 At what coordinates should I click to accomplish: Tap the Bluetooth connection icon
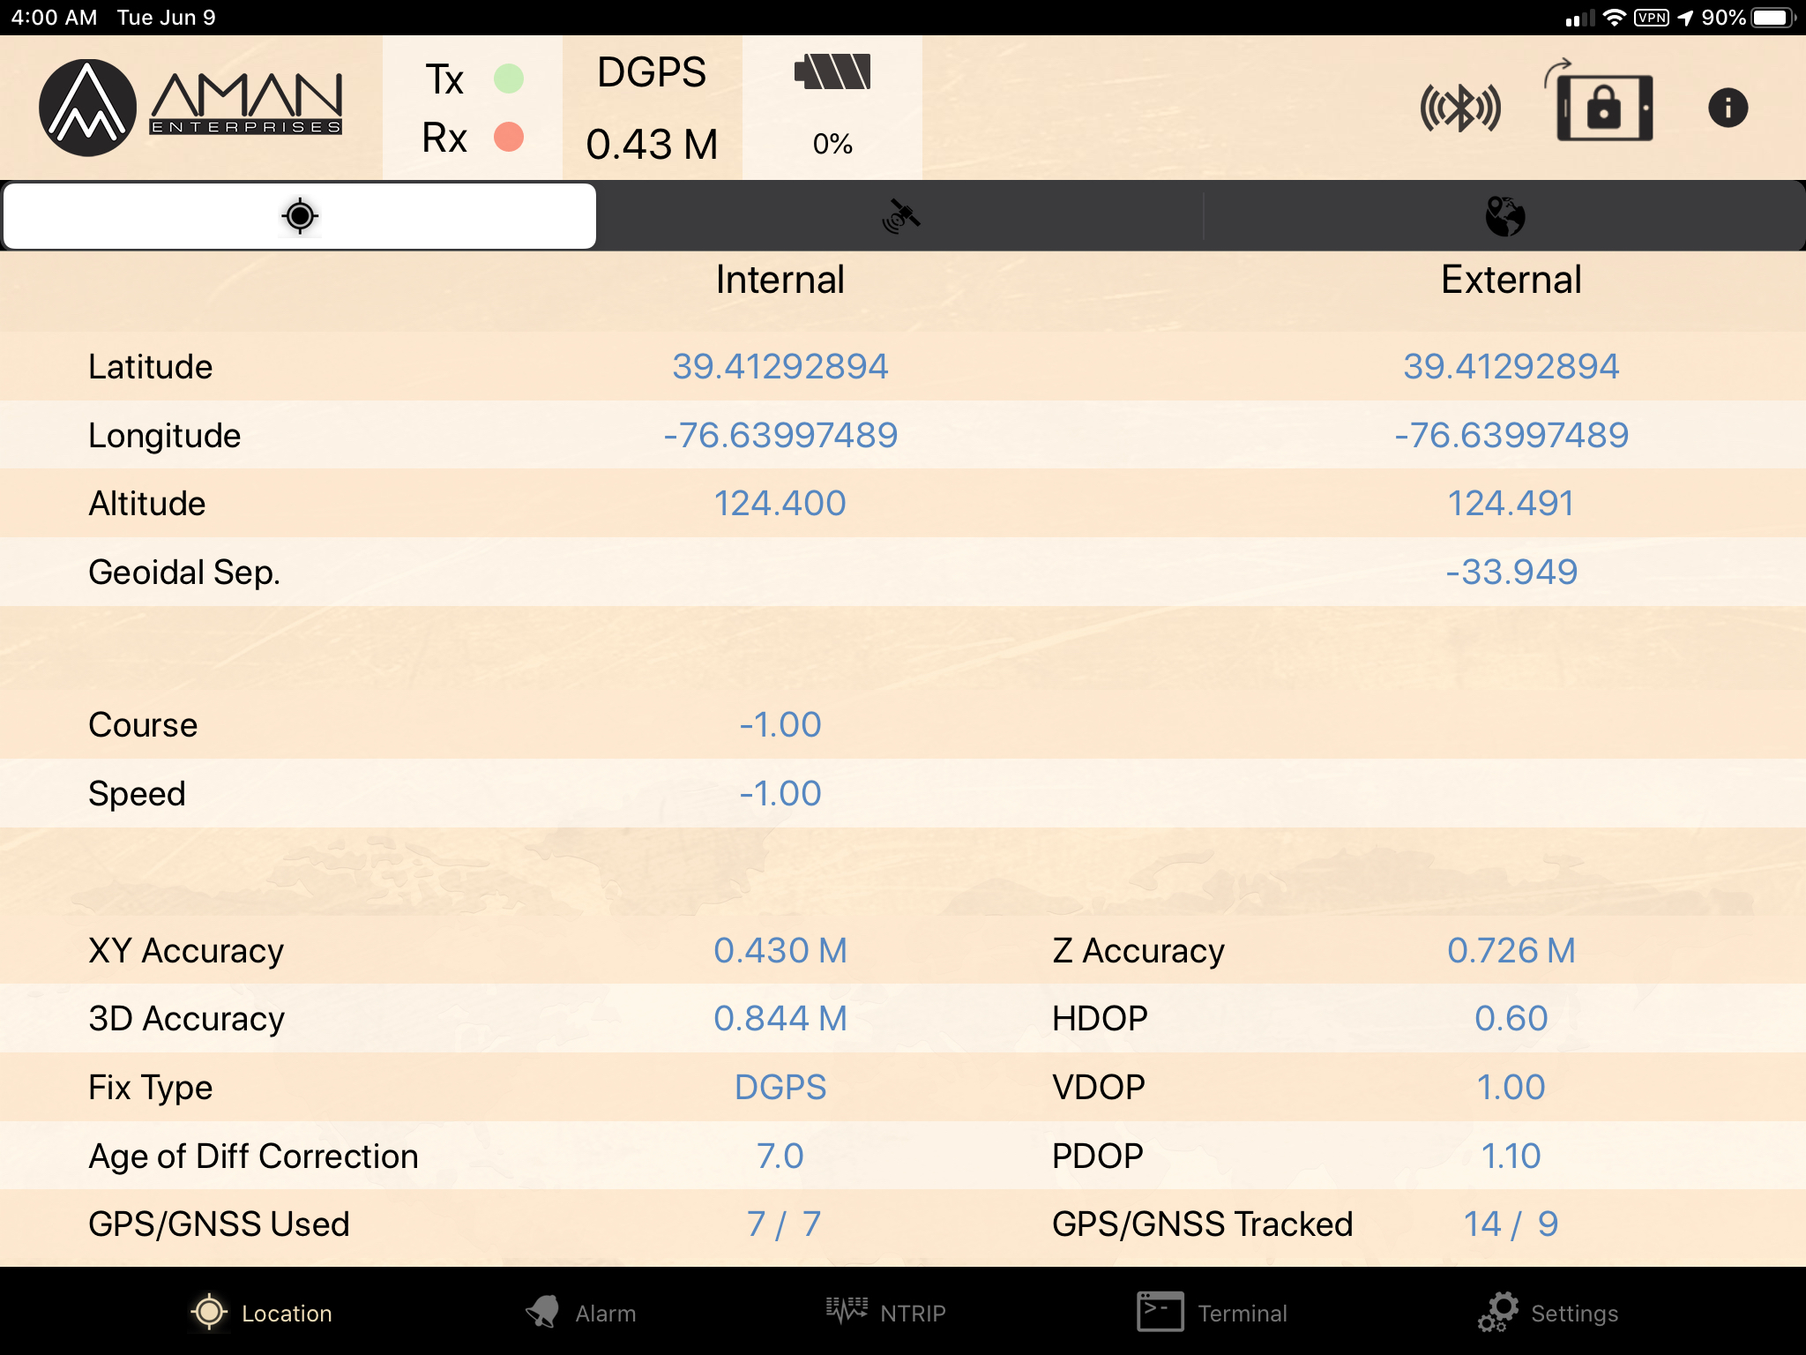point(1460,109)
